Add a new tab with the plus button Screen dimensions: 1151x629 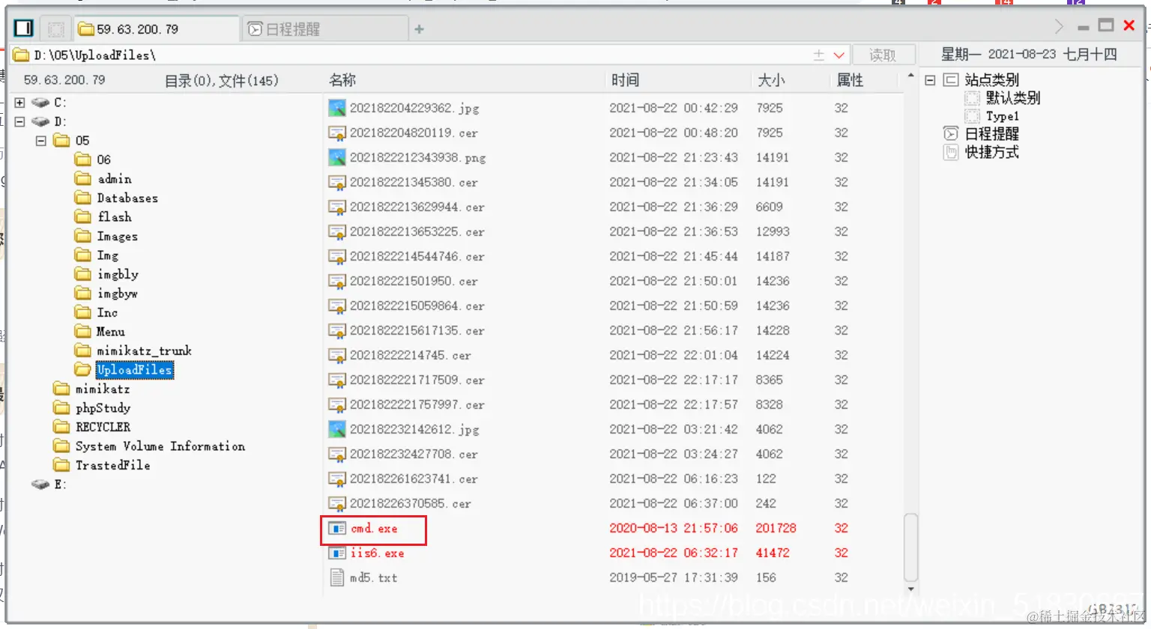[x=419, y=29]
